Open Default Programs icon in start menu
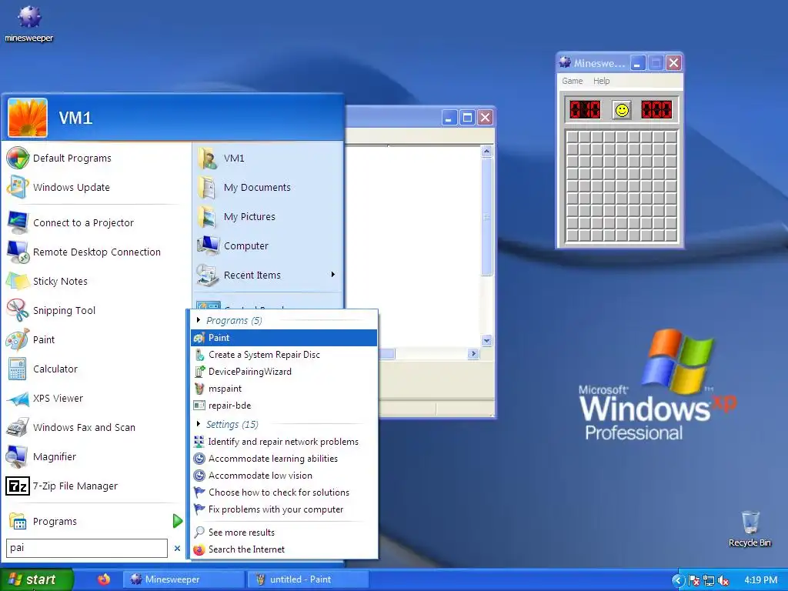788x591 pixels. [18, 158]
